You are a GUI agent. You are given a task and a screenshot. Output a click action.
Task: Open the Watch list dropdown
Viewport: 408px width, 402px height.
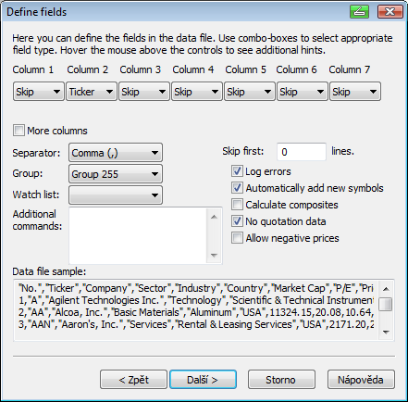(x=116, y=195)
